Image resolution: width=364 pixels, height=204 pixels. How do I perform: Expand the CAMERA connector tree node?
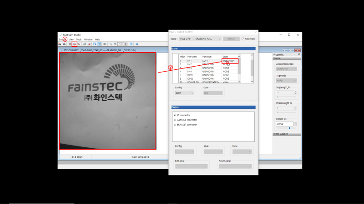coord(175,120)
